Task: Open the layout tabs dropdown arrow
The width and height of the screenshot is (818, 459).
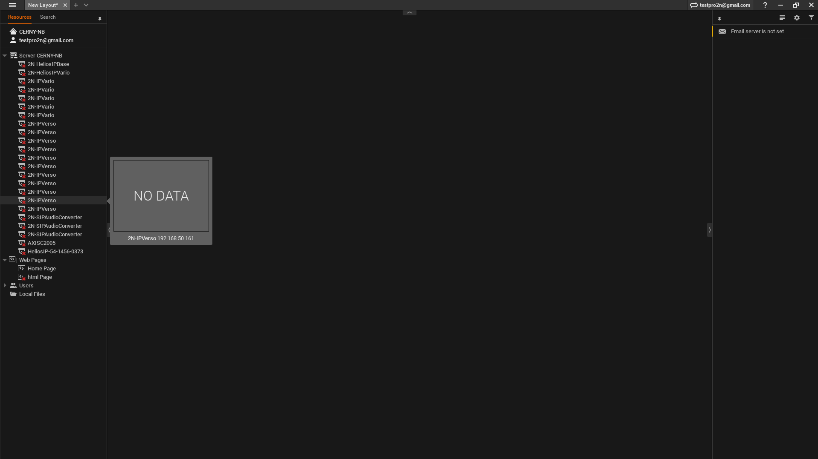Action: click(x=86, y=5)
